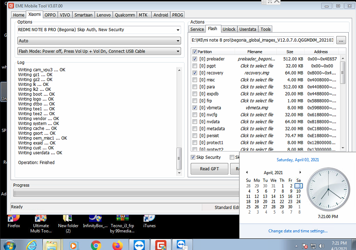The image size is (356, 250).
Task: Open the Tecno_i3_frp archive on desktop
Action: tap(122, 224)
